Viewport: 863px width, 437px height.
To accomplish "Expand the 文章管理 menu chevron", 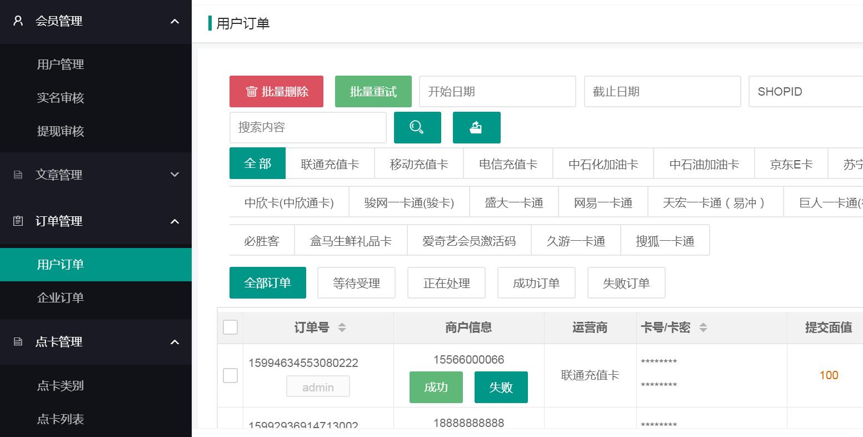I will (174, 175).
